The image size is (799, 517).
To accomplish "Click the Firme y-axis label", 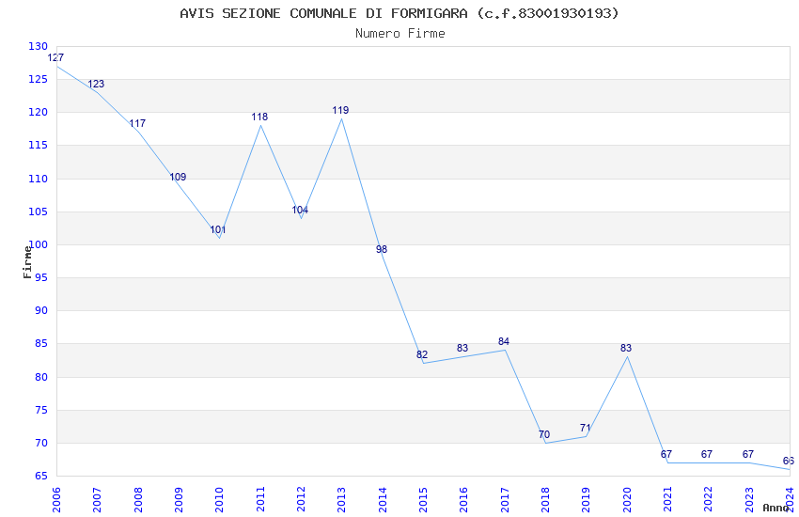I will (27, 262).
